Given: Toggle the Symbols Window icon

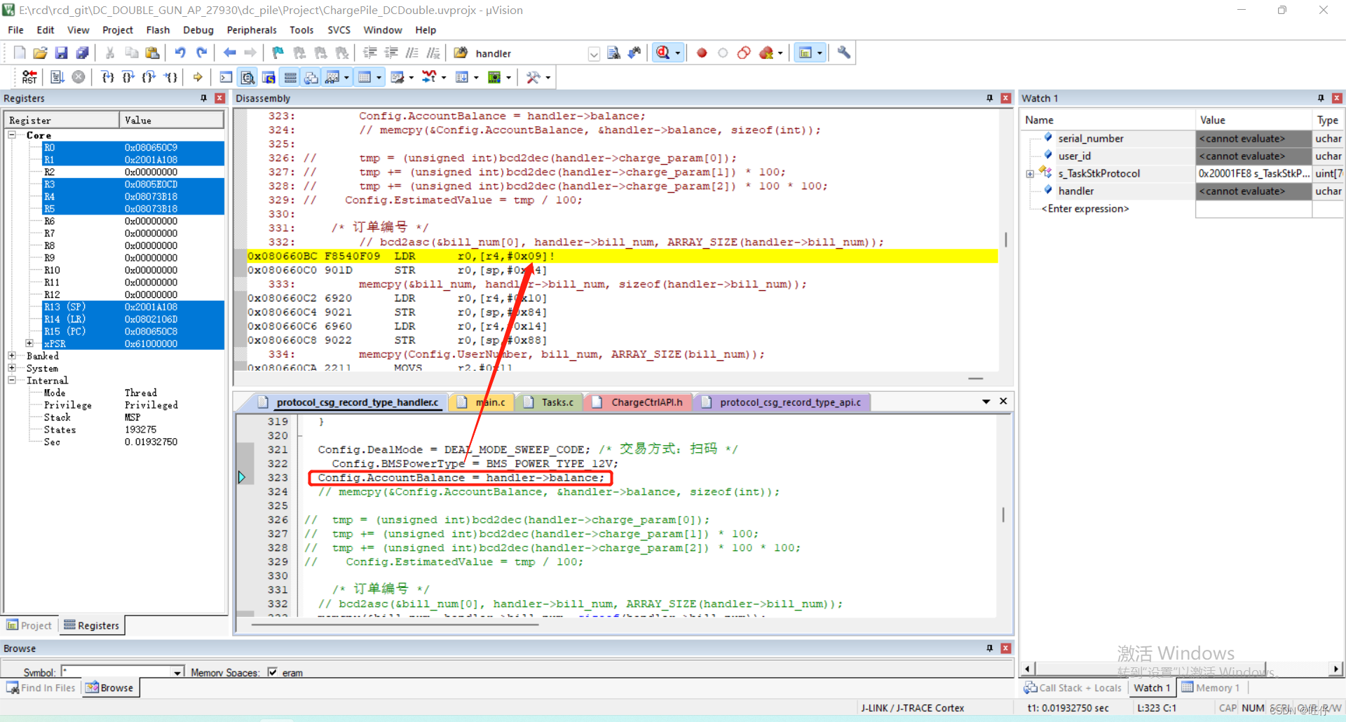Looking at the screenshot, I should pyautogui.click(x=268, y=77).
